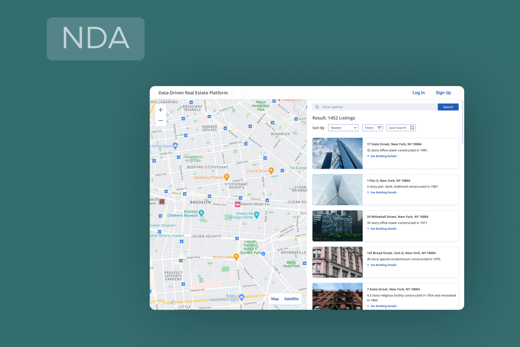Click the Home Depot map pin
This screenshot has height=347, width=520.
pos(175,146)
